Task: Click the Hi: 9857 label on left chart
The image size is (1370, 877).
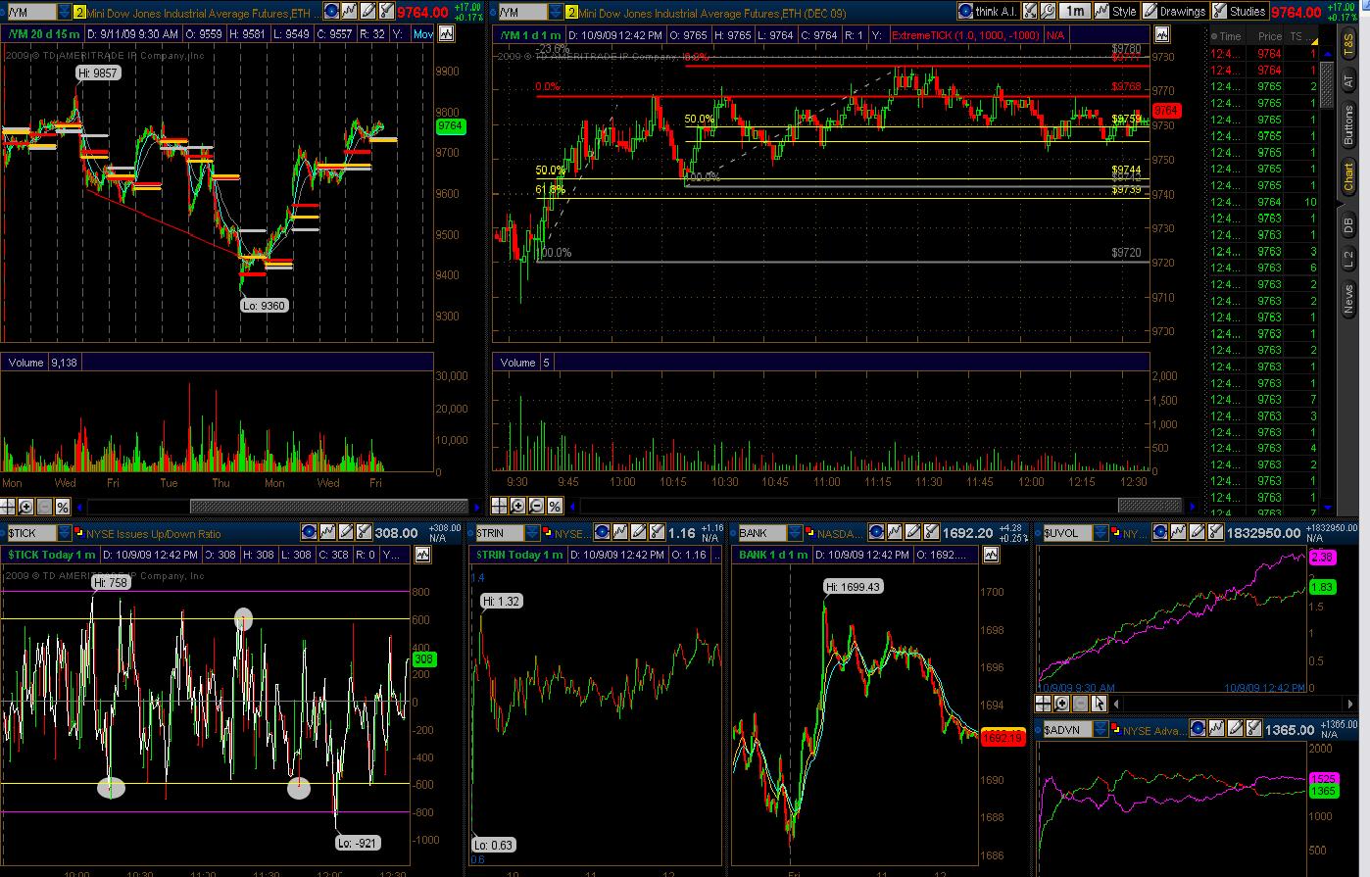Action: pos(99,73)
